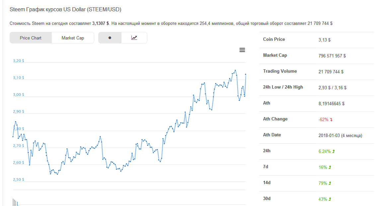Screen dimensions: 378x206
Task: Switch to line chart mode icon
Action: (x=134, y=38)
